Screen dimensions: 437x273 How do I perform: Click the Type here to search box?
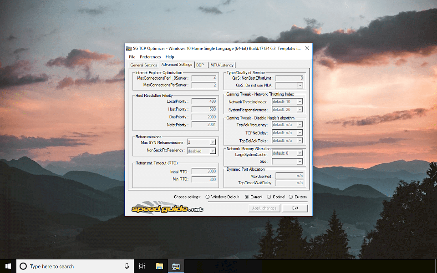75,266
